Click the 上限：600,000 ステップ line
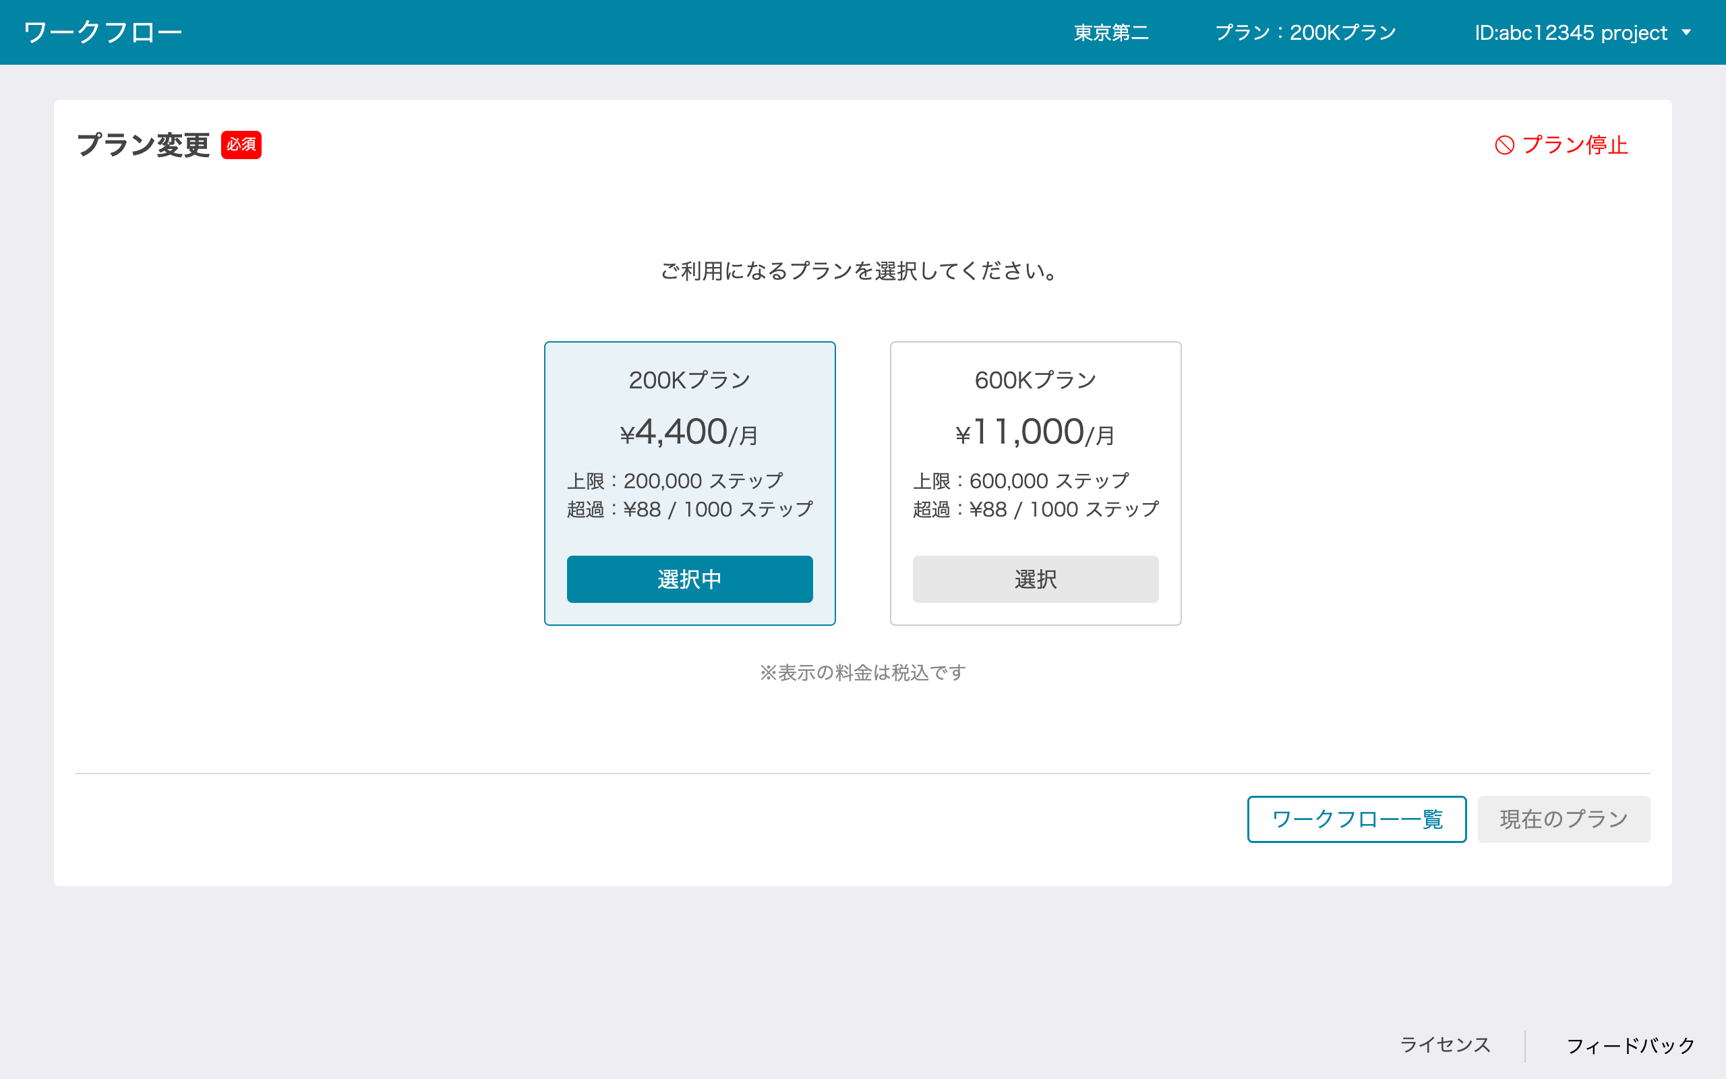 pyautogui.click(x=1021, y=481)
